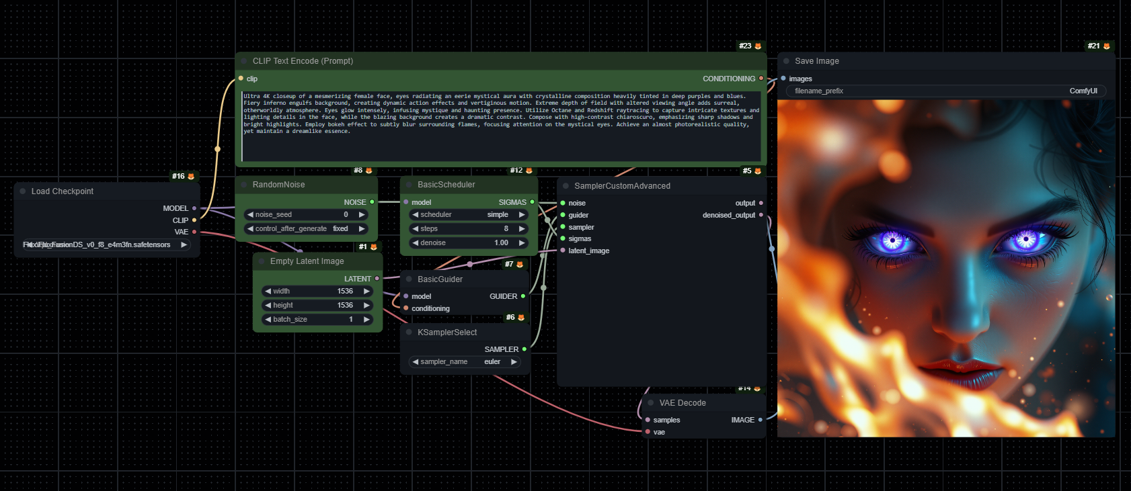Click the filename_prefix field in Save Image
This screenshot has height=491, width=1131.
coord(945,91)
